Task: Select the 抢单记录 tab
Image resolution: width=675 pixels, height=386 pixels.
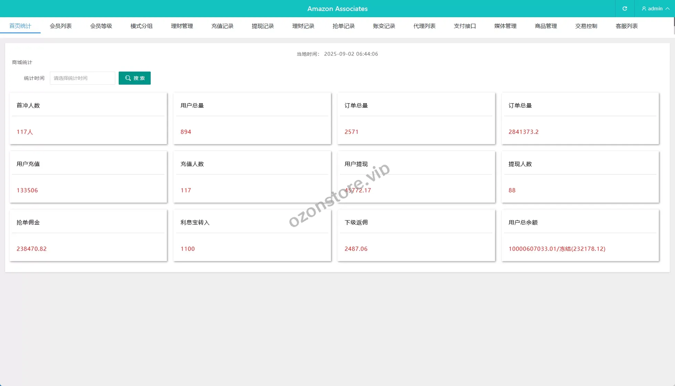Action: [x=343, y=26]
